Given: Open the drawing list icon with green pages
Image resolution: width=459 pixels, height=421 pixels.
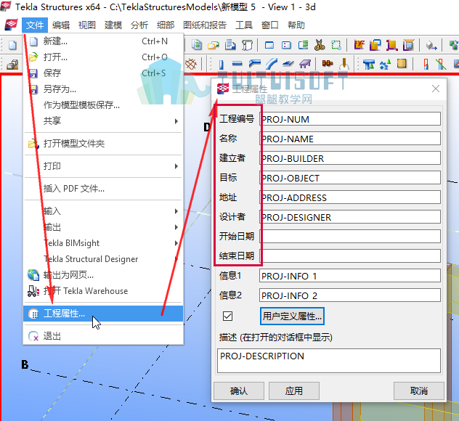Looking at the screenshot, I should click(x=197, y=45).
